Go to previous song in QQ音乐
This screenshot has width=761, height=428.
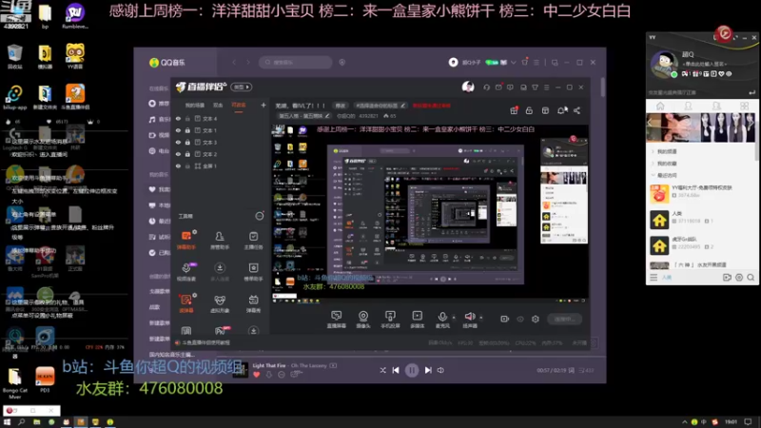click(396, 370)
